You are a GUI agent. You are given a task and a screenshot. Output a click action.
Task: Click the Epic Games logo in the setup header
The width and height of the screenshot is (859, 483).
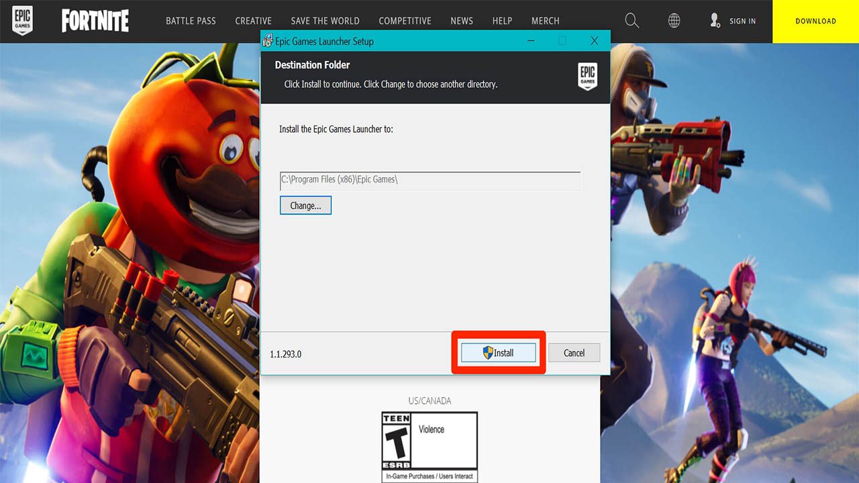click(x=587, y=76)
